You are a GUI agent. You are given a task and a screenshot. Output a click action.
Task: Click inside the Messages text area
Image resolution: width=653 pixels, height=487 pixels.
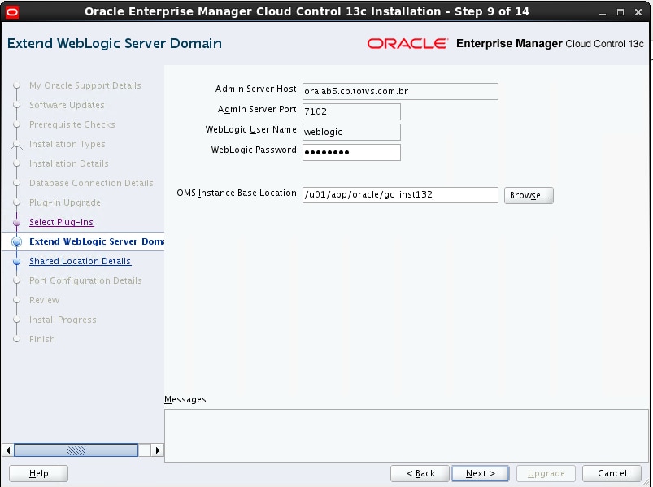(407, 436)
